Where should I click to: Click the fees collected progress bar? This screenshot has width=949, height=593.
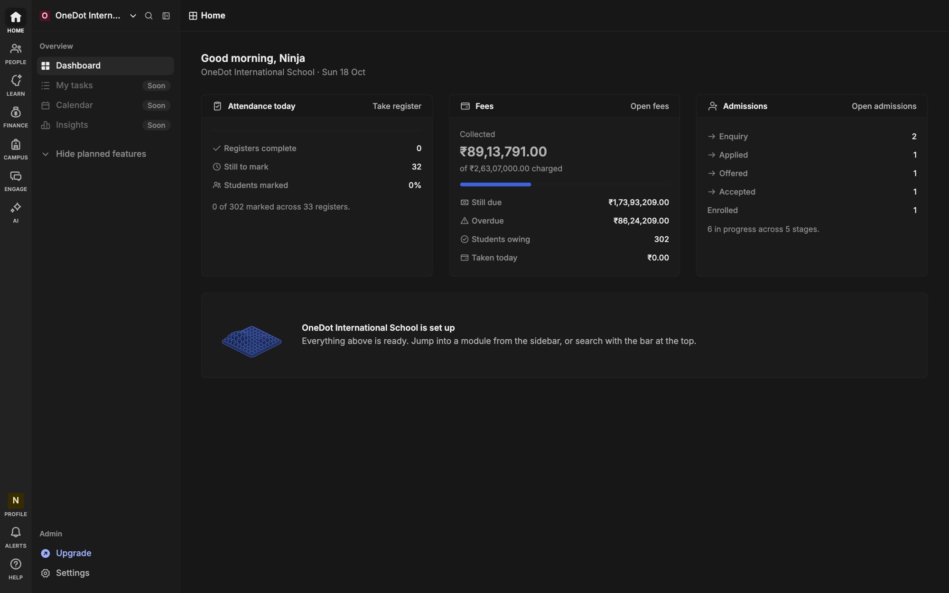564,185
